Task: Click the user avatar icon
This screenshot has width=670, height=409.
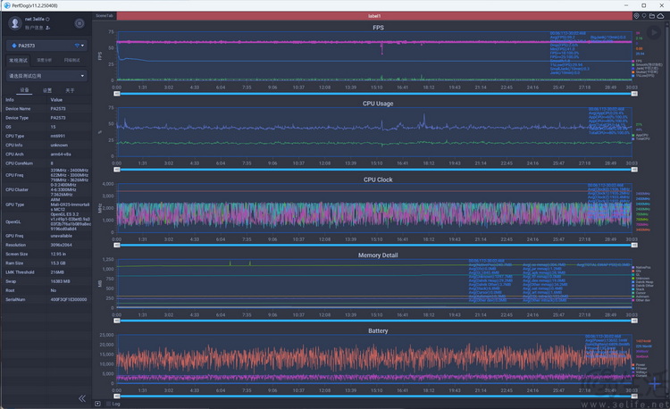Action: click(x=15, y=23)
